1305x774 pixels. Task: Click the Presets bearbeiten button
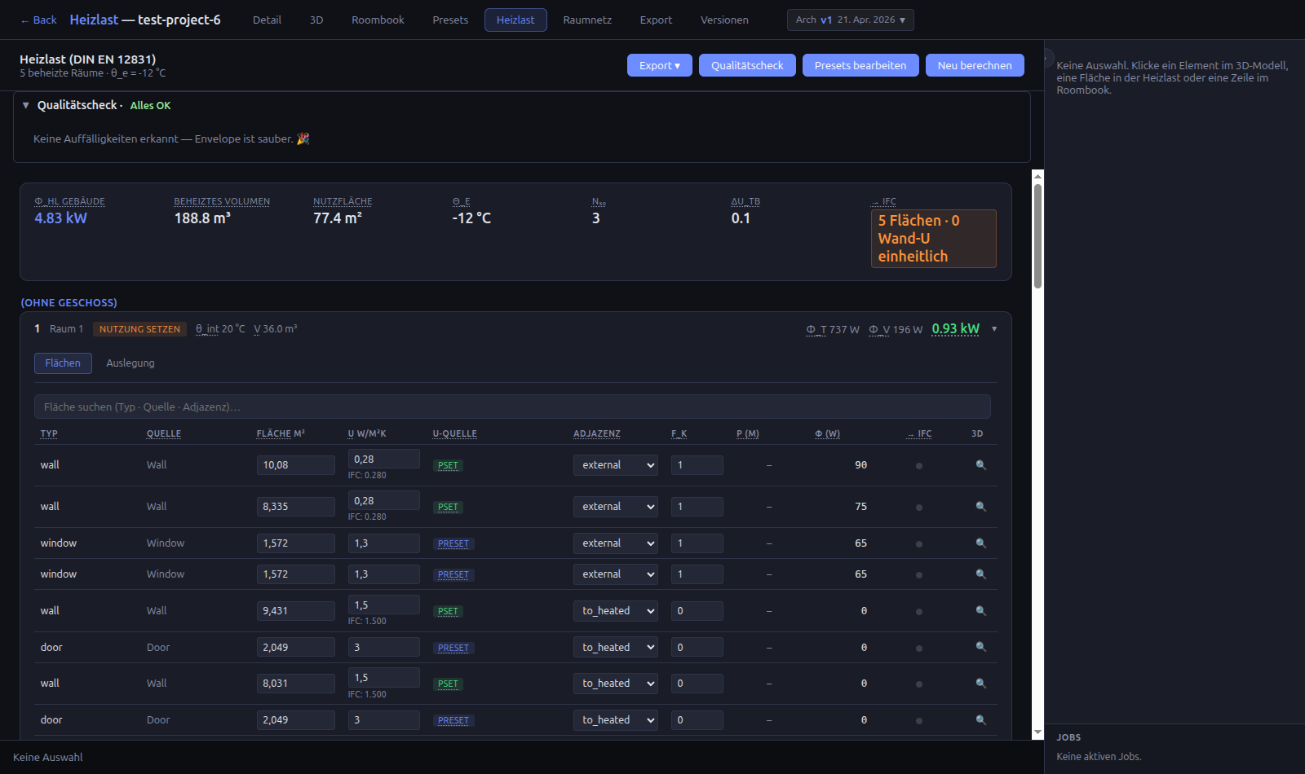pyautogui.click(x=860, y=65)
